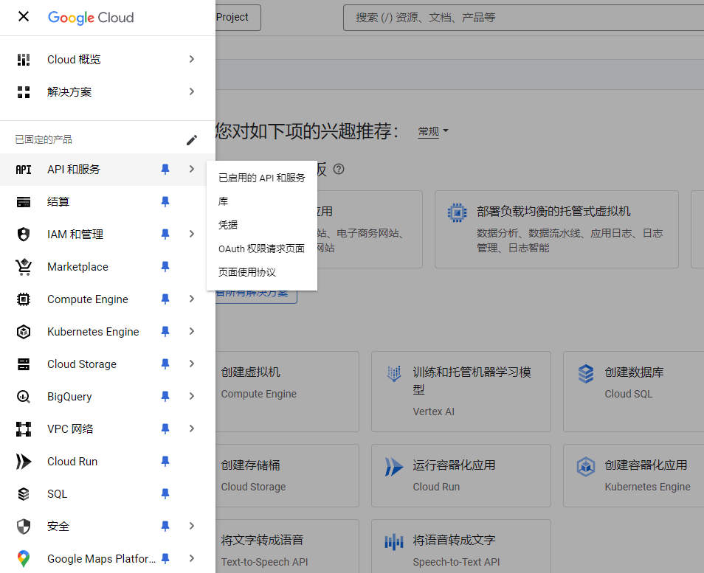The height and width of the screenshot is (573, 704).
Task: Expand the Cloud Storage submenu chevron
Action: pyautogui.click(x=192, y=364)
